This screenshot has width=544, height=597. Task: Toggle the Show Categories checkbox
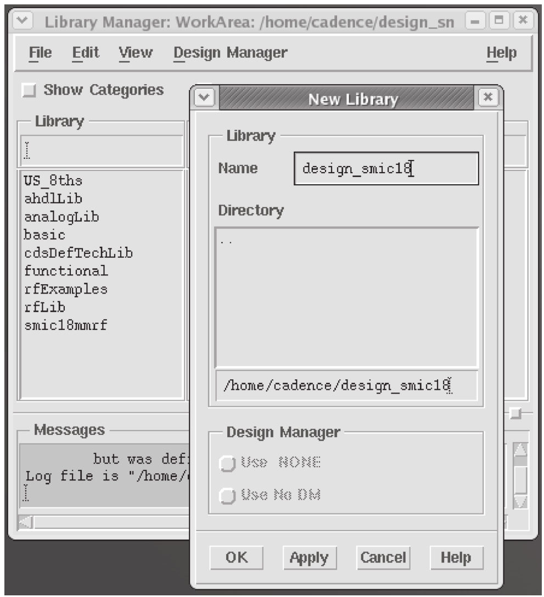point(29,91)
